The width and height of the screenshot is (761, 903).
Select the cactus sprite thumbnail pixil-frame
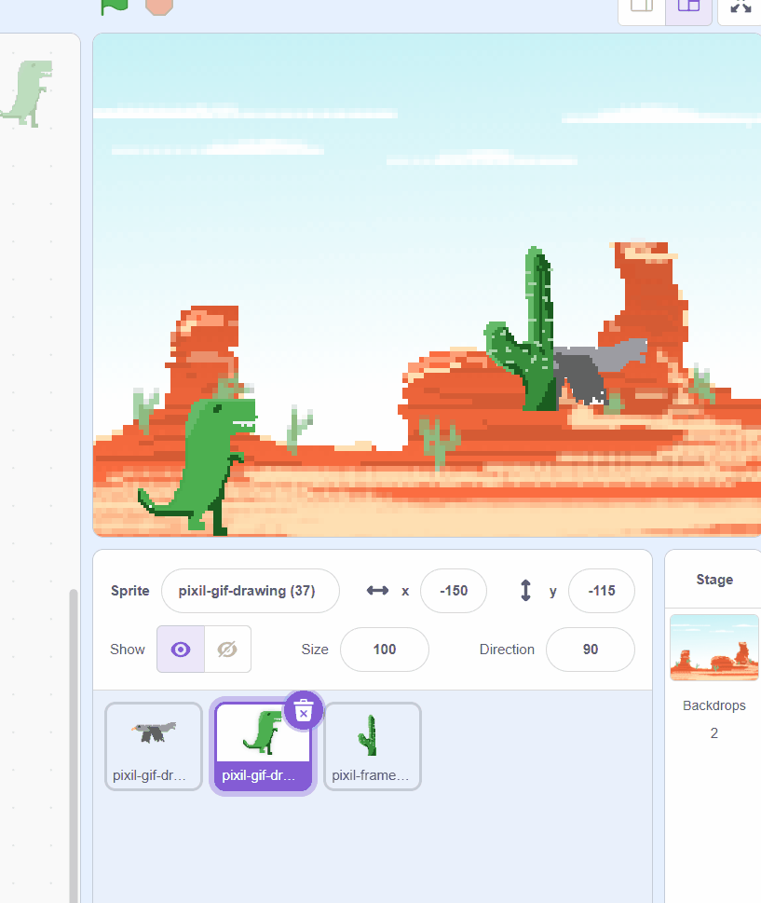[x=373, y=746]
